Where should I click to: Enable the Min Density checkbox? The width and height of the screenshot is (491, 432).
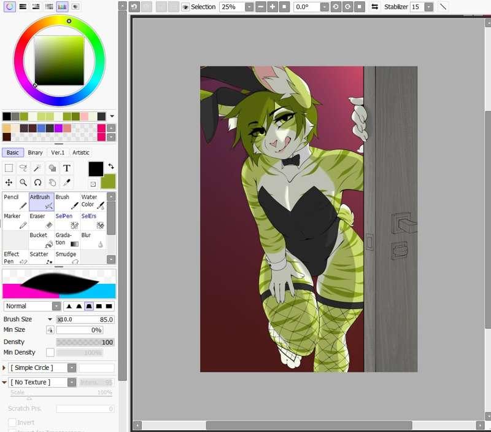(x=50, y=352)
